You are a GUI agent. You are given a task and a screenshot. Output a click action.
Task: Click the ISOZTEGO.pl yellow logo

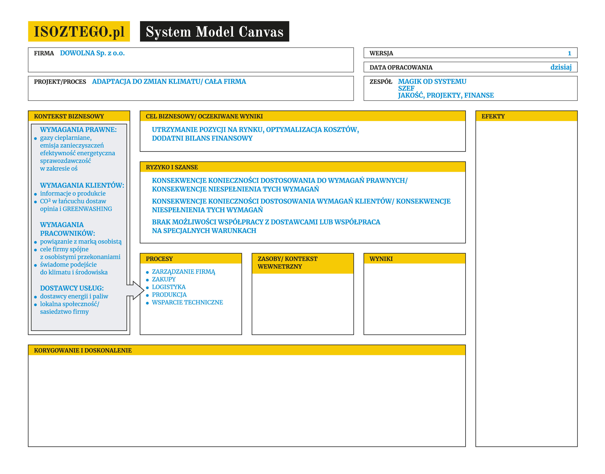point(79,31)
